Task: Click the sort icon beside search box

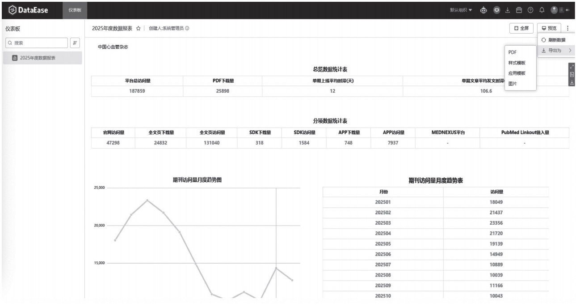Action: tap(75, 43)
